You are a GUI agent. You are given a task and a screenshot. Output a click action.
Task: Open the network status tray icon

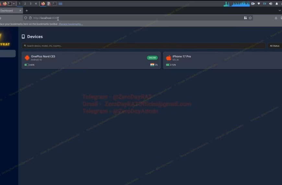point(259,4)
